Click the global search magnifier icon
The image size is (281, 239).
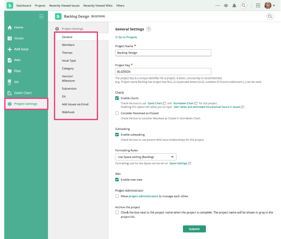click(244, 6)
